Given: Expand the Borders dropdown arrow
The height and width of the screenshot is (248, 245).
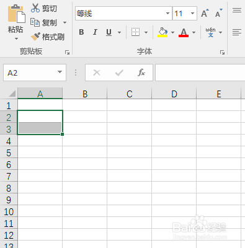Looking at the screenshot, I should pyautogui.click(x=146, y=32).
